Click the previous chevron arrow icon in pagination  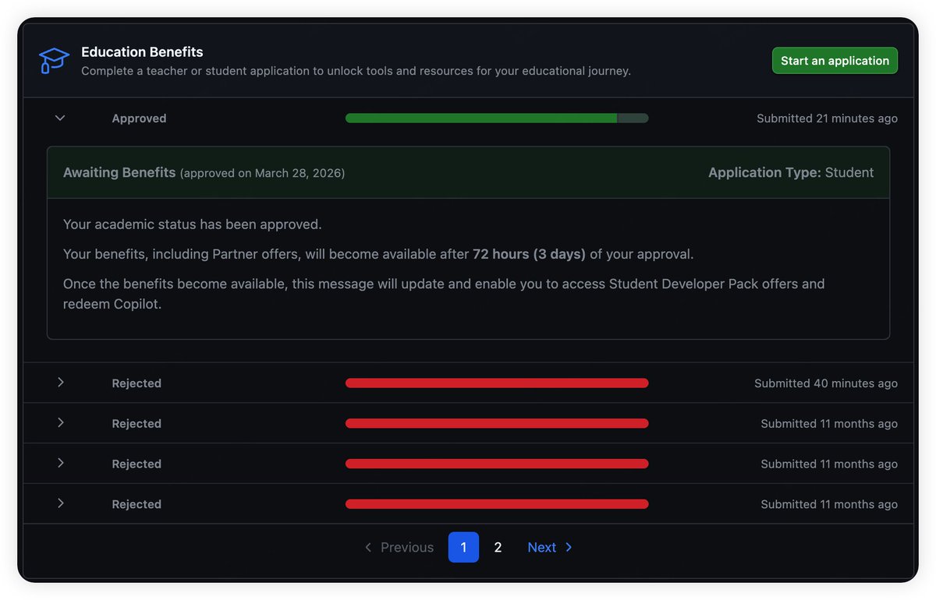point(368,547)
